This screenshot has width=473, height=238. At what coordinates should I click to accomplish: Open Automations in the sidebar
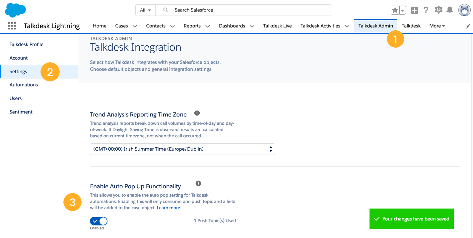24,85
